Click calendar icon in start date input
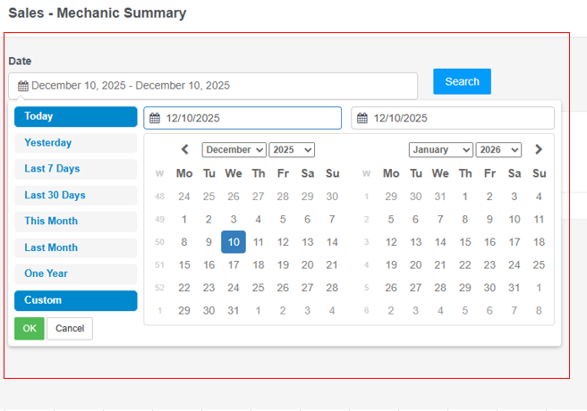The width and height of the screenshot is (587, 411). [x=155, y=118]
